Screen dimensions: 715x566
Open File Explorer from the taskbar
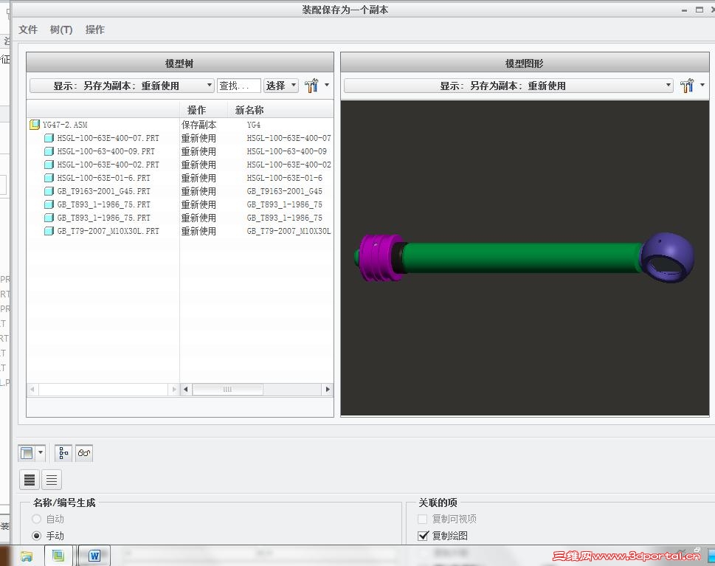point(27,556)
